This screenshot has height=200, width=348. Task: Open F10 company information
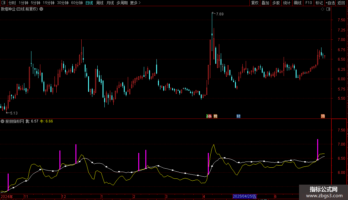[x=309, y=3]
